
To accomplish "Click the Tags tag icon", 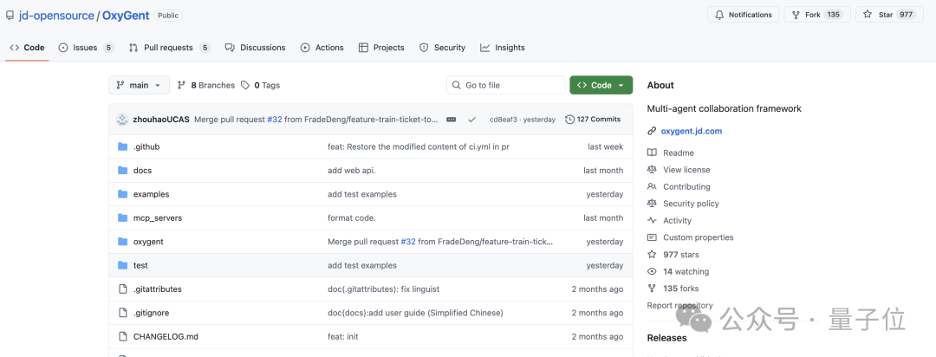I will [x=245, y=85].
